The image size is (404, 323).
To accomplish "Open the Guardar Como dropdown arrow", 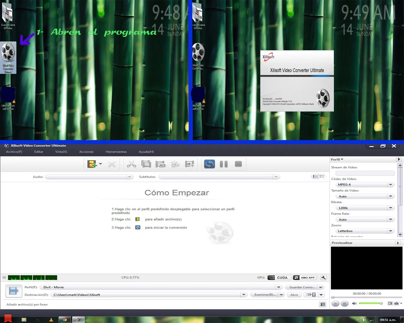I will tap(321, 287).
